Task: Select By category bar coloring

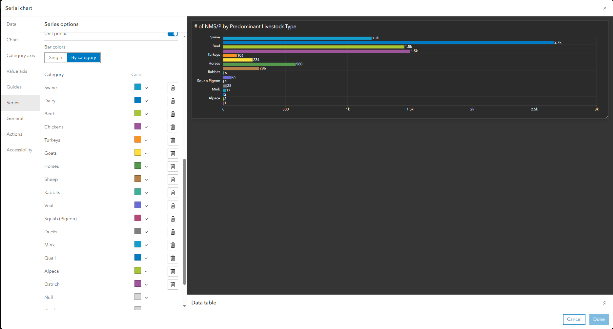Action: click(x=84, y=57)
